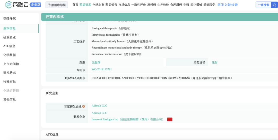Jump to 研发企业 in quick navigation

click(10, 37)
